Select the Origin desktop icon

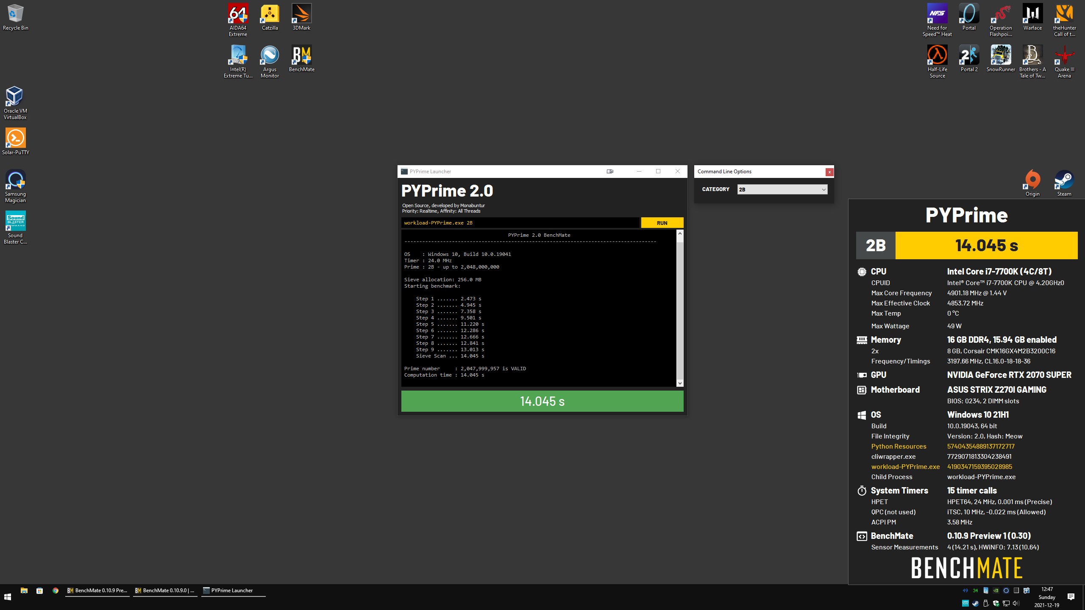(x=1032, y=183)
